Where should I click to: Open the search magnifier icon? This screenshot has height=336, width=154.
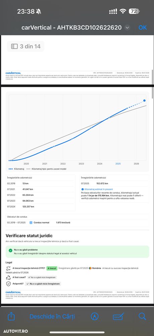(x=142, y=316)
